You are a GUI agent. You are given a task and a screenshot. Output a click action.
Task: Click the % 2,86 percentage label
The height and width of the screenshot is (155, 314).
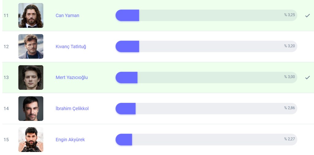(x=289, y=108)
